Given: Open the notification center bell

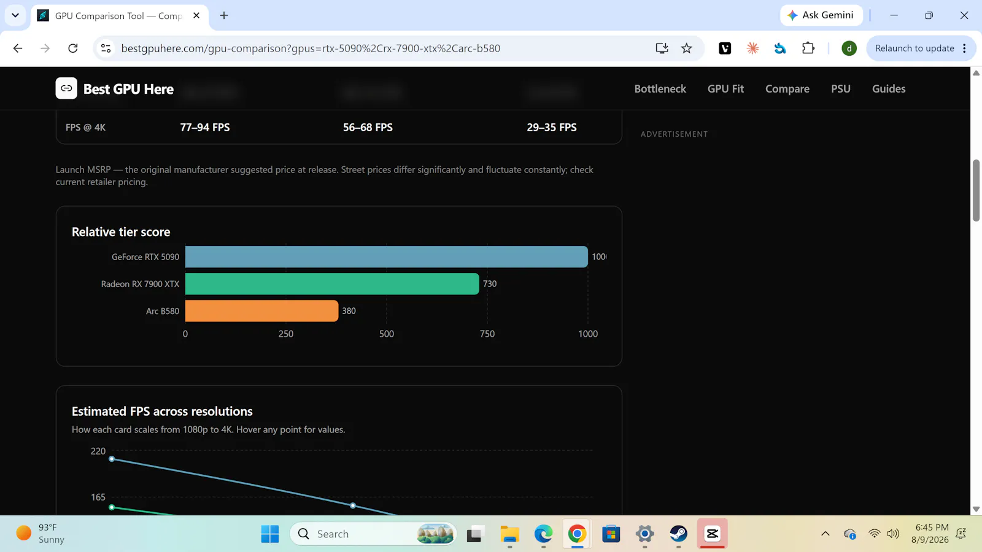Looking at the screenshot, I should 961,534.
